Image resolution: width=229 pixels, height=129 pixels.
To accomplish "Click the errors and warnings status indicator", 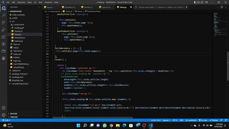I will (6, 120).
